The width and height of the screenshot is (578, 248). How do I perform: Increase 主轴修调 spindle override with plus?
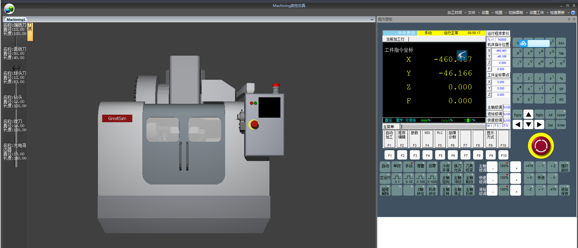pos(516,167)
